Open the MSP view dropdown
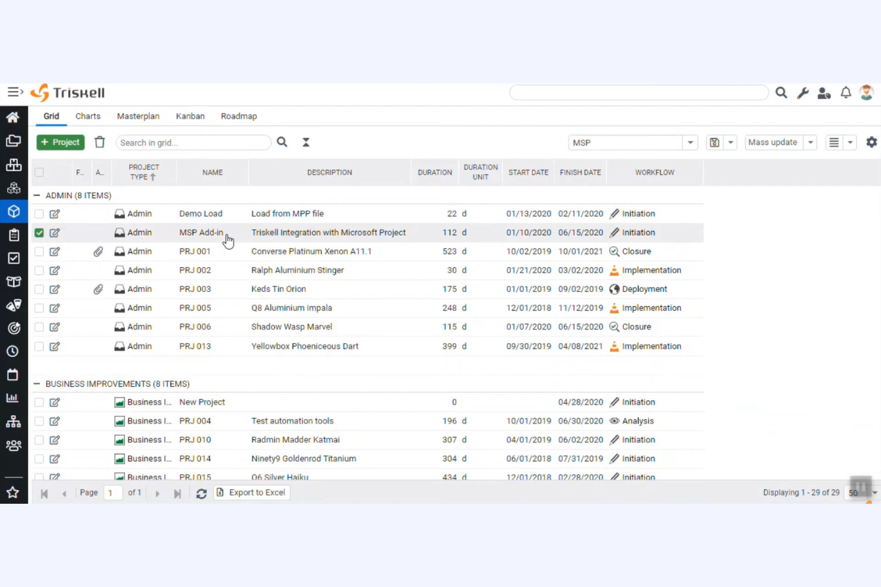881x587 pixels. coord(690,143)
